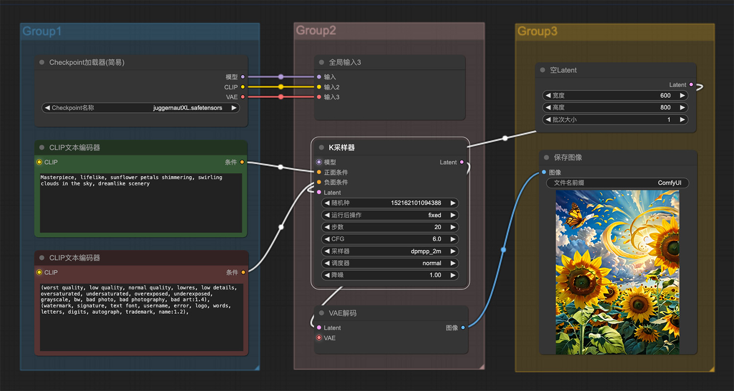This screenshot has width=734, height=391.
Task: Increase 随机种 with its right arrow
Action: tap(453, 203)
